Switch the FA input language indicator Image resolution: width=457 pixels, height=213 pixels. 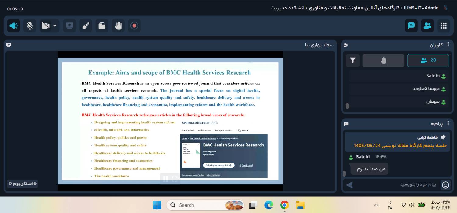390,205
